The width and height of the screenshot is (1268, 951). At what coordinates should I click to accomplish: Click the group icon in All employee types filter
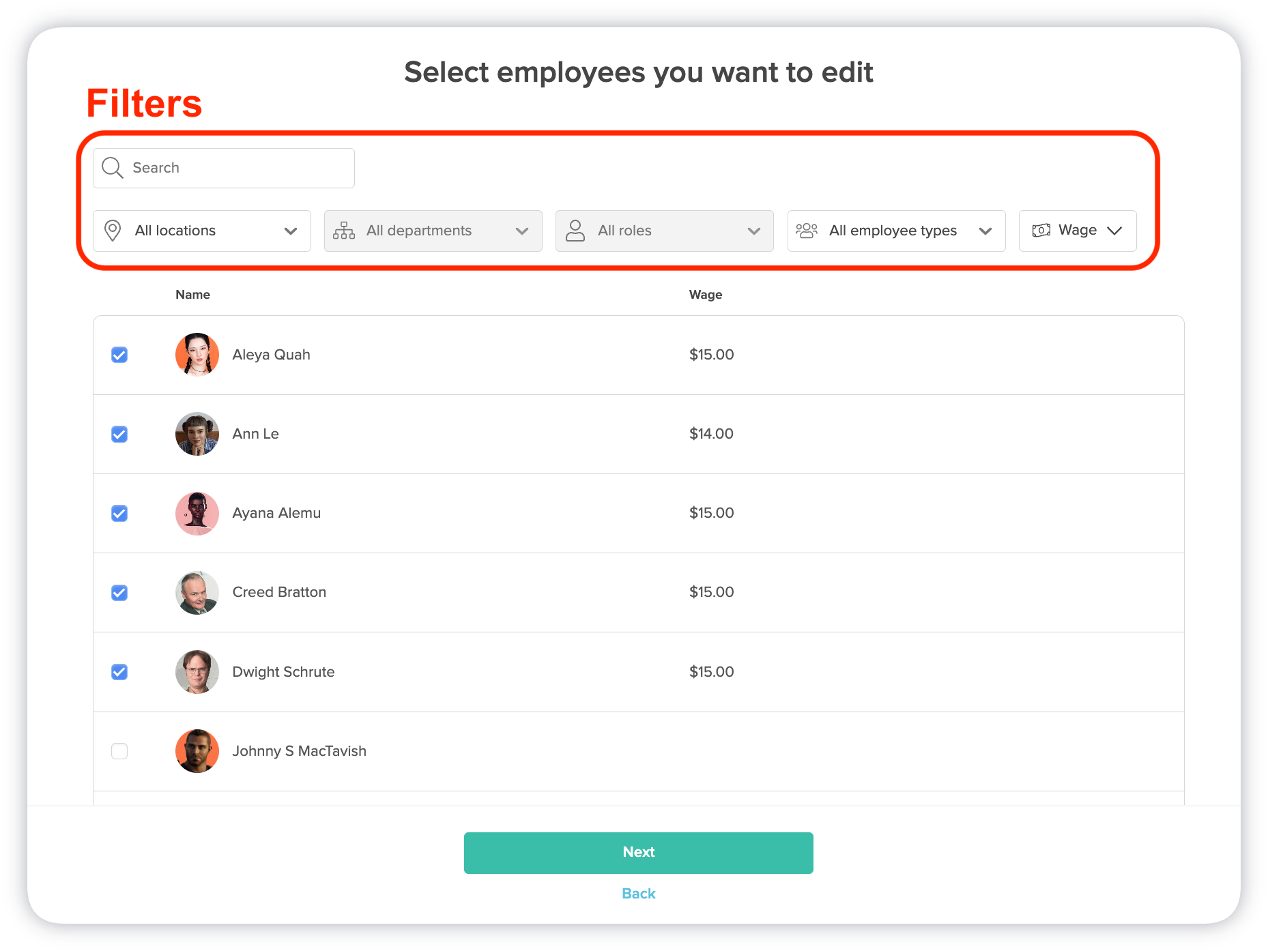click(x=807, y=231)
